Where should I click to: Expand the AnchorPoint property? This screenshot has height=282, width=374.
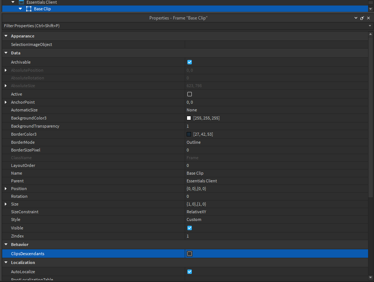pos(6,102)
